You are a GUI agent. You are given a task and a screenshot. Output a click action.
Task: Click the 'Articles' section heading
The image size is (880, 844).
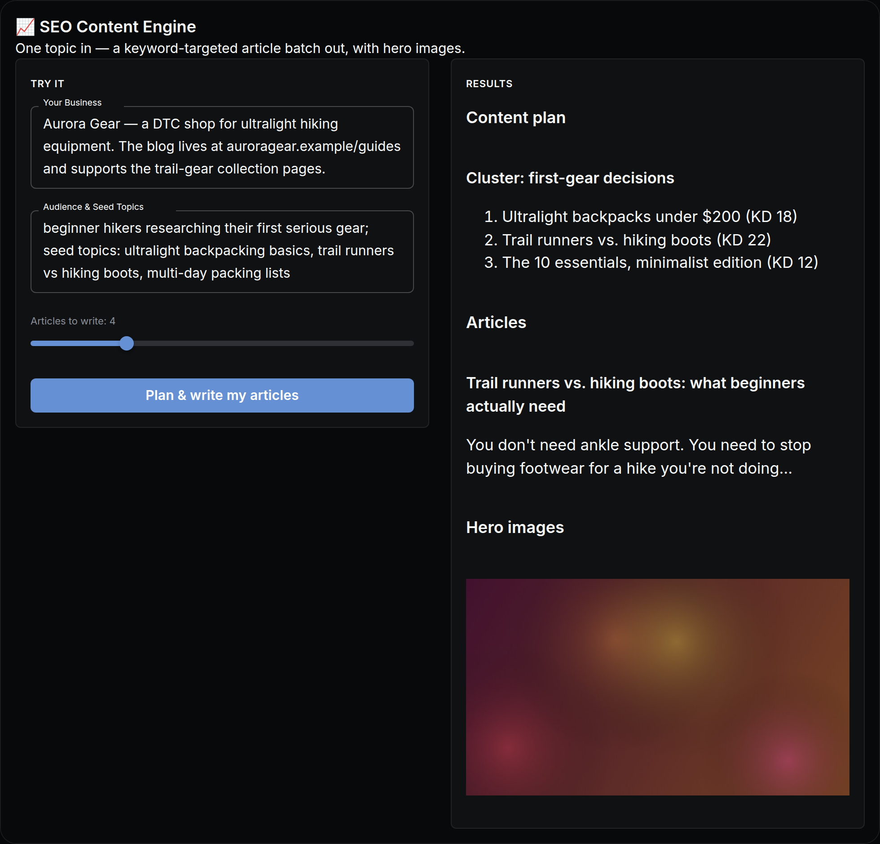pyautogui.click(x=496, y=323)
